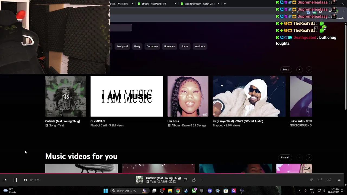
Task: Open Epic Games Launcher on taskbar
Action: (x=202, y=191)
